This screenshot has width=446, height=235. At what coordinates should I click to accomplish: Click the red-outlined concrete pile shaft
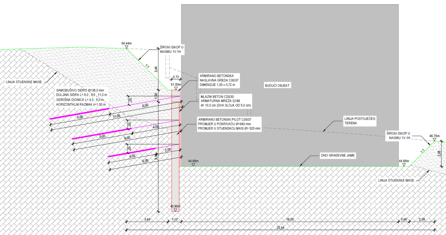tap(175, 151)
